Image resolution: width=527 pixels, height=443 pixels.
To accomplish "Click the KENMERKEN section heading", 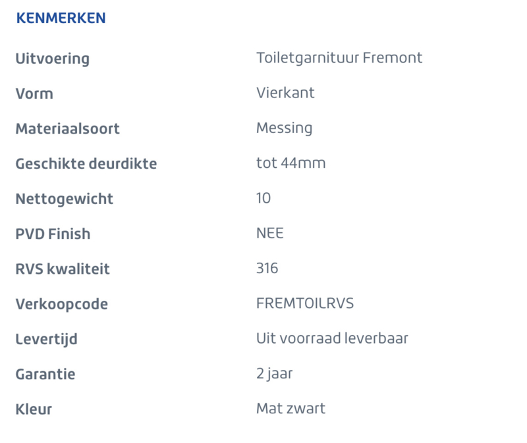I will 61,18.
